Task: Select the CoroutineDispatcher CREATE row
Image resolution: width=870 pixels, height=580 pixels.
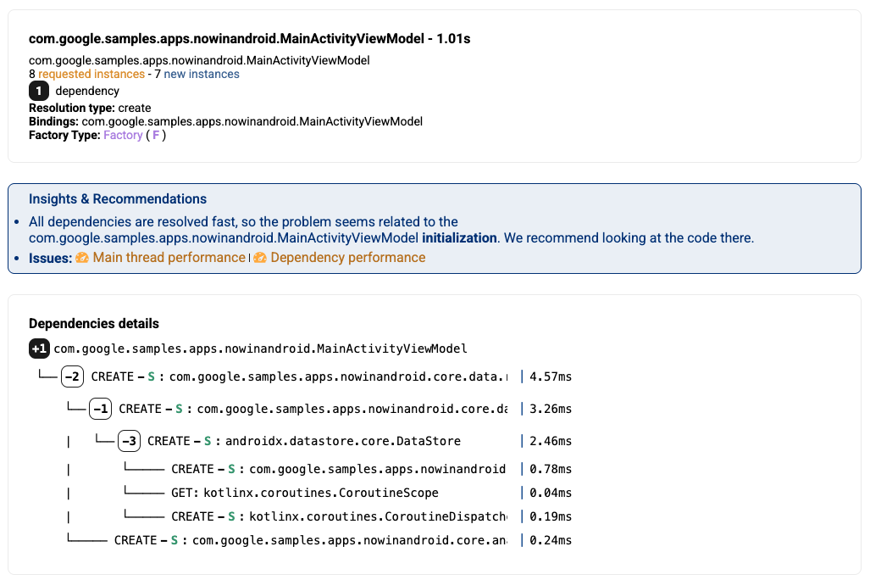Action: tap(348, 516)
